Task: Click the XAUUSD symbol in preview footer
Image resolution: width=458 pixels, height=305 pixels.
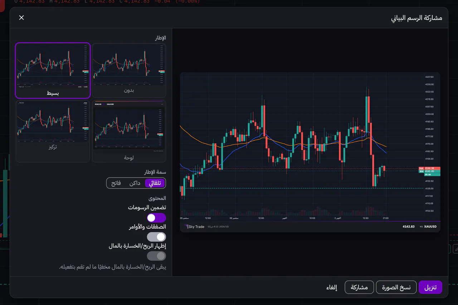Action: pos(430,227)
